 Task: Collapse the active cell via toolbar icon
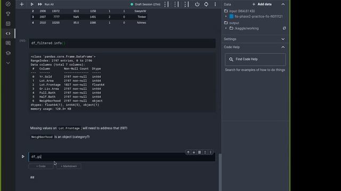(205, 152)
